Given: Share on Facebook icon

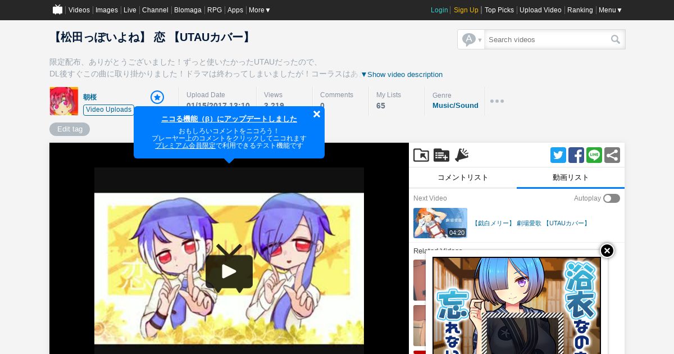Looking at the screenshot, I should [x=576, y=155].
